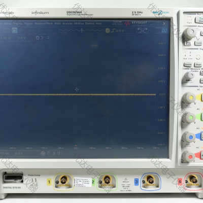This screenshot has width=203, height=203.
Task: Click the green channel 2 vertical knob
Action: [189, 117]
